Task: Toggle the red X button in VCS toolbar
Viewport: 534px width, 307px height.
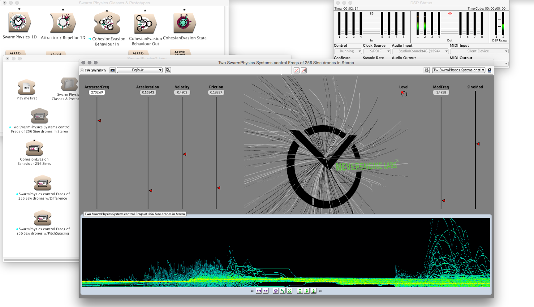Action: coord(296,70)
